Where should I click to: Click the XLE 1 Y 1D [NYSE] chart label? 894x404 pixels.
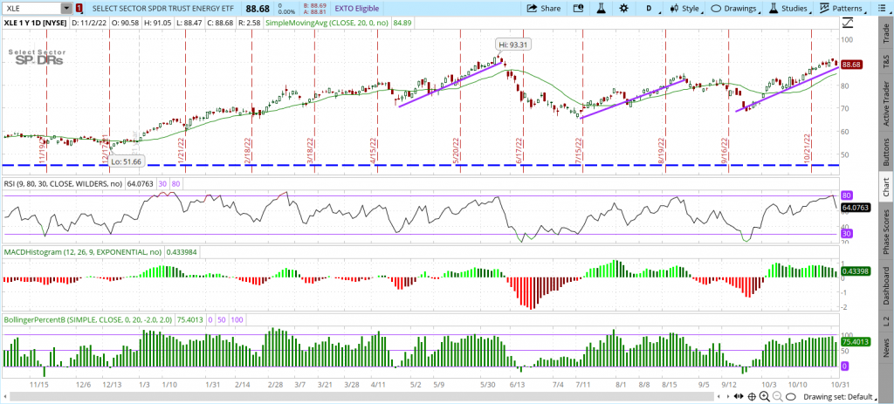[x=35, y=24]
